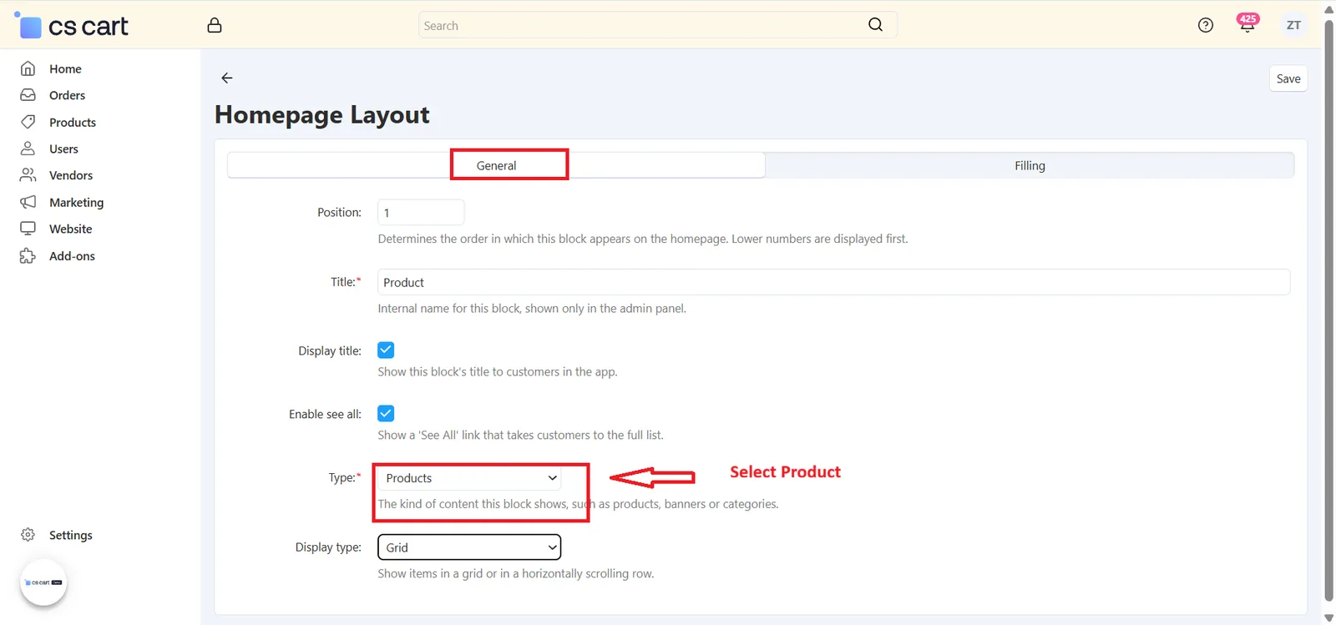The image size is (1336, 625).
Task: Click the 'Display type:' label
Action: tap(328, 547)
